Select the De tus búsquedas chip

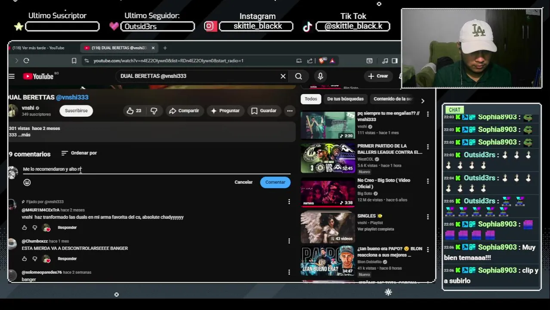point(345,99)
